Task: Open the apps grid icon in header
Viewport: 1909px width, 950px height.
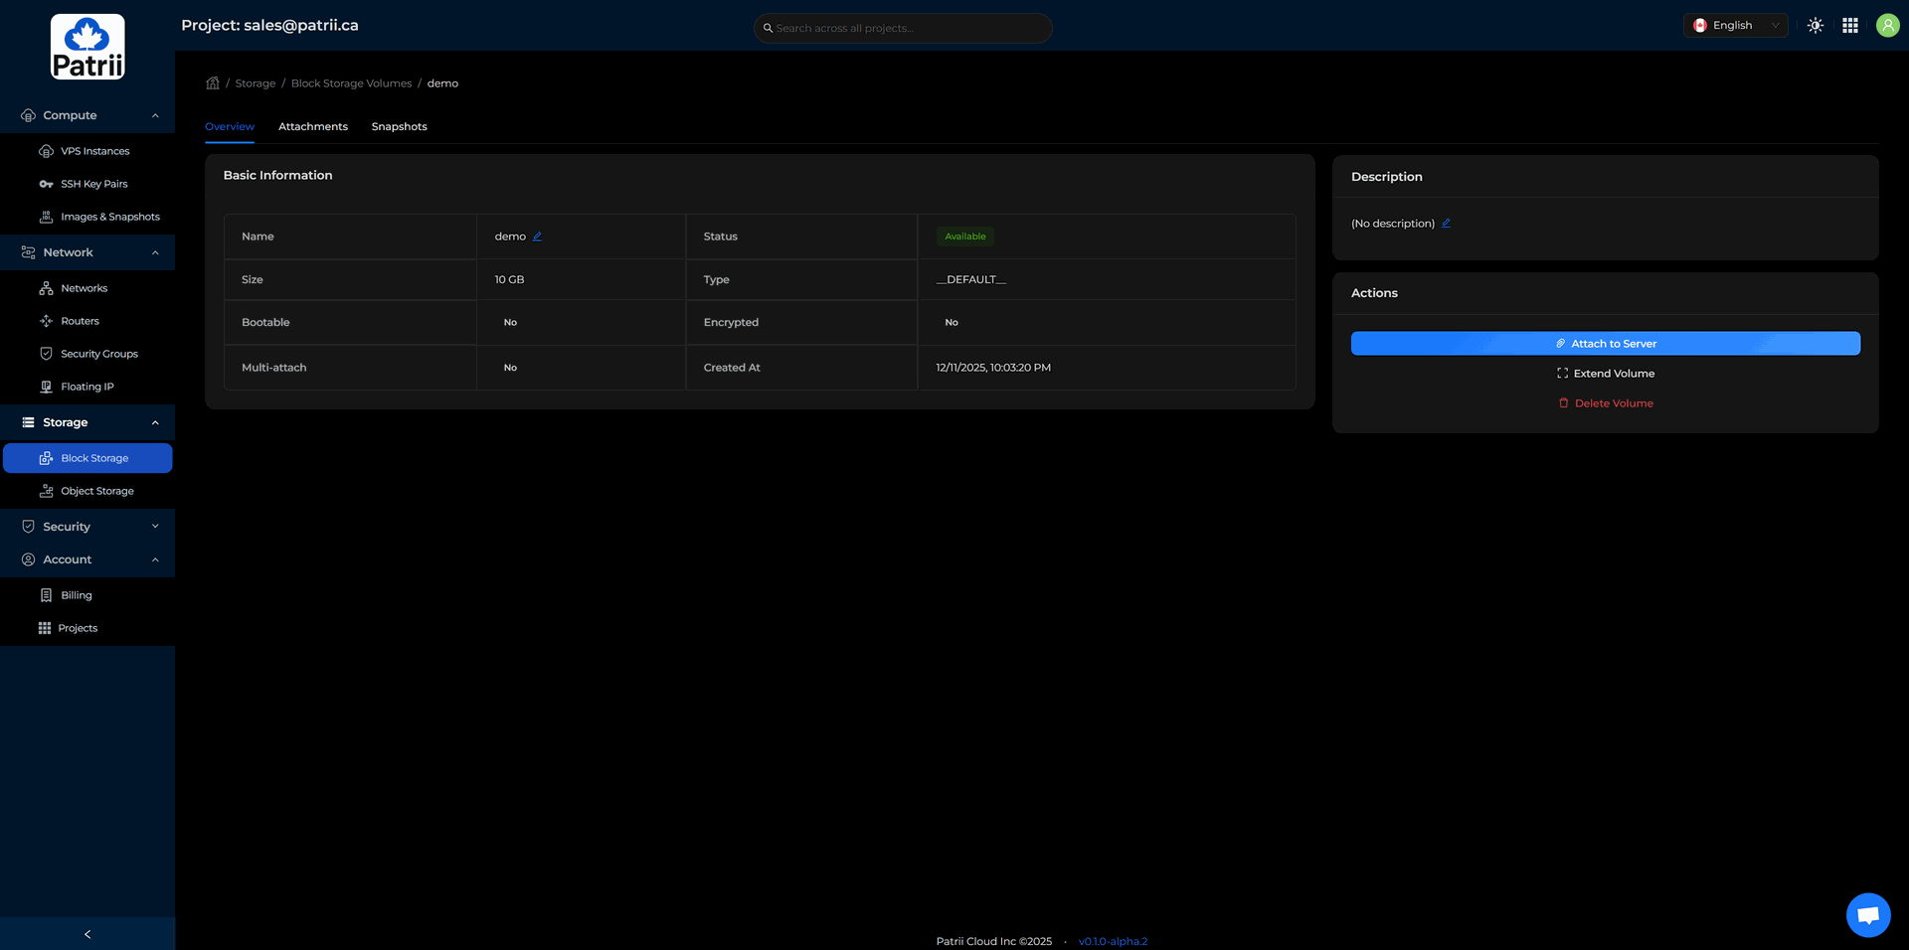Action: coord(1849,26)
